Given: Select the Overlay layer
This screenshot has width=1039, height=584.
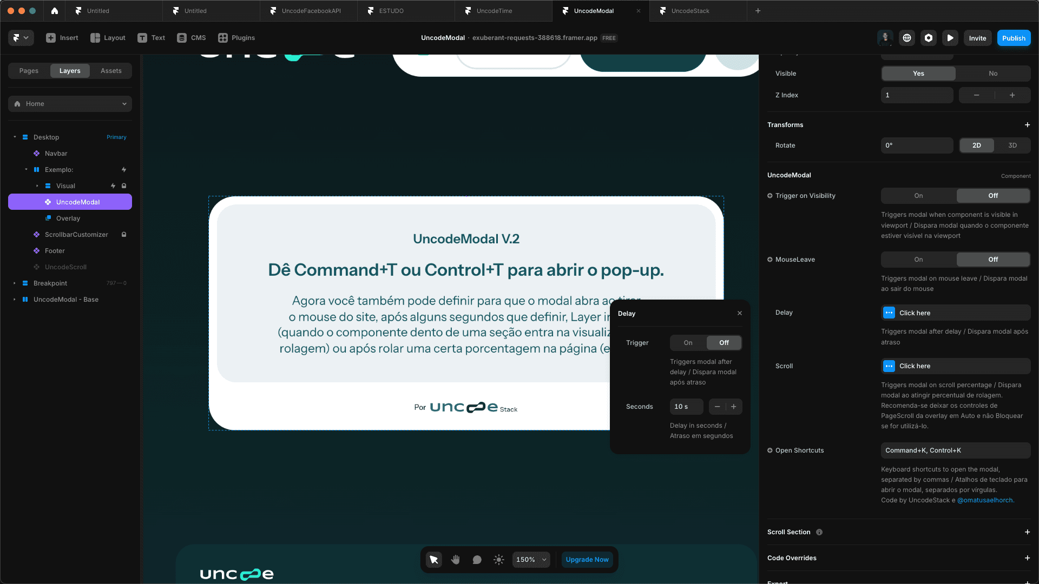Looking at the screenshot, I should point(70,218).
